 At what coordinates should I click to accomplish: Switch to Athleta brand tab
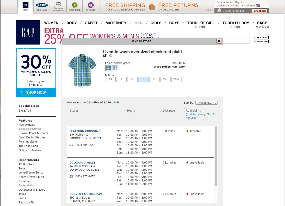click(91, 7)
